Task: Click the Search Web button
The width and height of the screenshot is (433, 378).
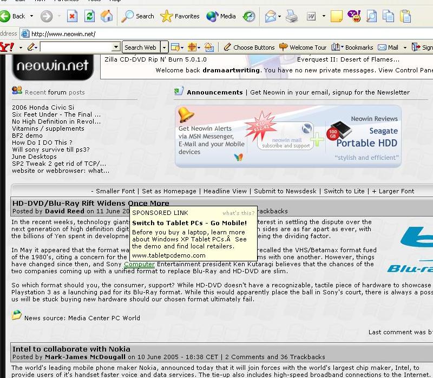Action: coord(141,48)
